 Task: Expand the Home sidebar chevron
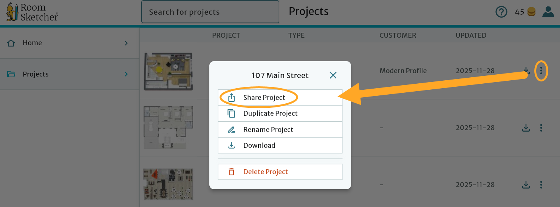coord(126,43)
